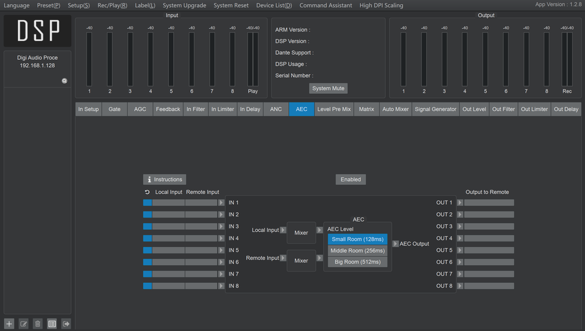Open the Device List menu

pos(274,5)
